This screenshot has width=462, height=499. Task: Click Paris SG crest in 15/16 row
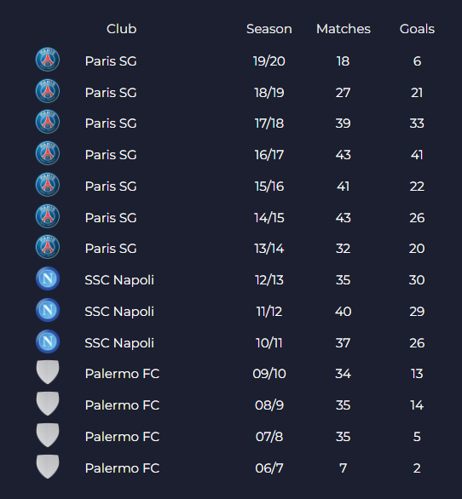coord(48,185)
